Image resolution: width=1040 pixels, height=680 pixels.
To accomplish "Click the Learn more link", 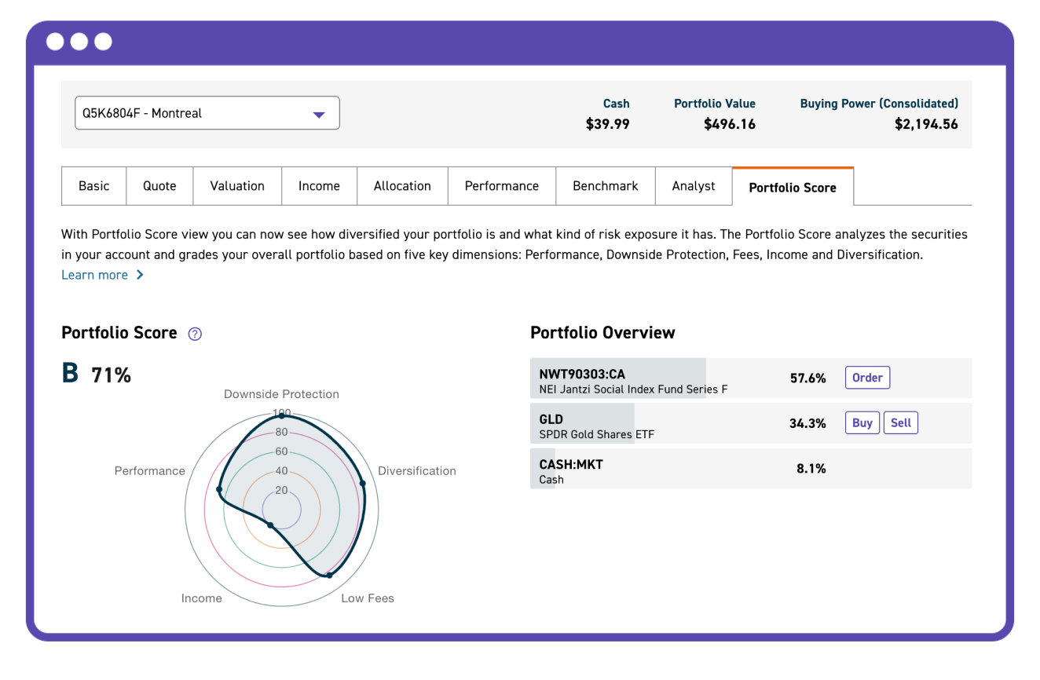I will click(94, 274).
